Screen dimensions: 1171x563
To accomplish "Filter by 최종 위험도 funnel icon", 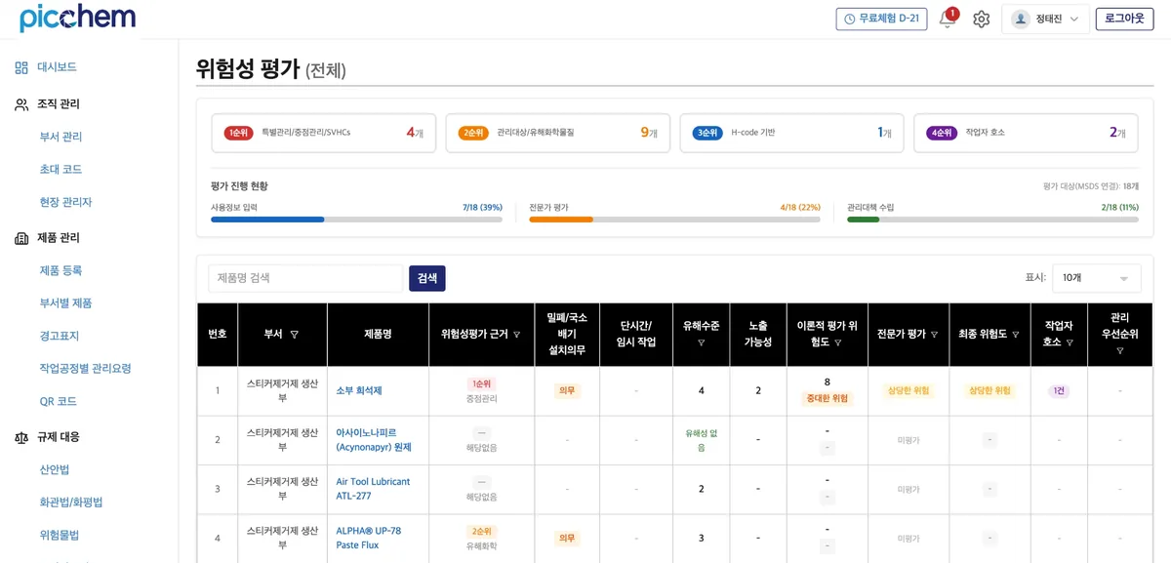I will [1016, 335].
